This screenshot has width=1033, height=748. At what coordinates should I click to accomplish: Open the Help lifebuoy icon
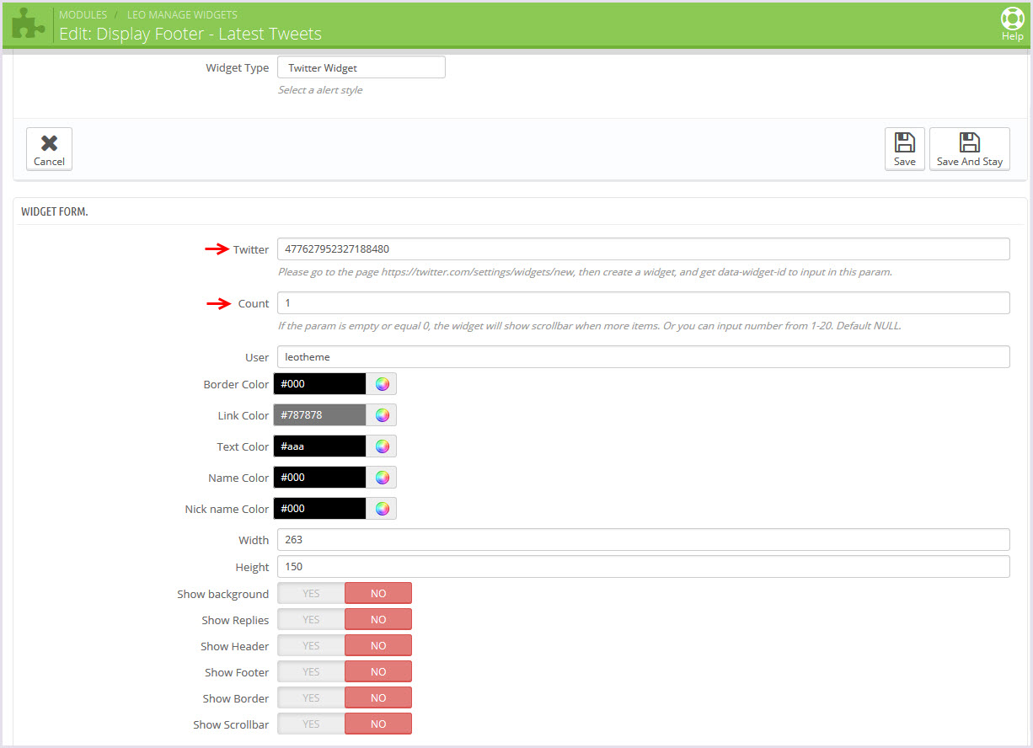[1012, 24]
